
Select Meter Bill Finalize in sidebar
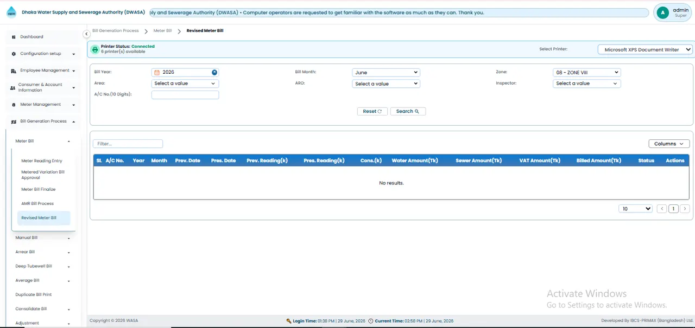point(39,190)
